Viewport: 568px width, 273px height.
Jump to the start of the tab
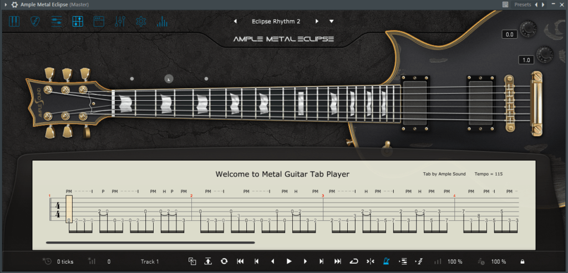[240, 261]
